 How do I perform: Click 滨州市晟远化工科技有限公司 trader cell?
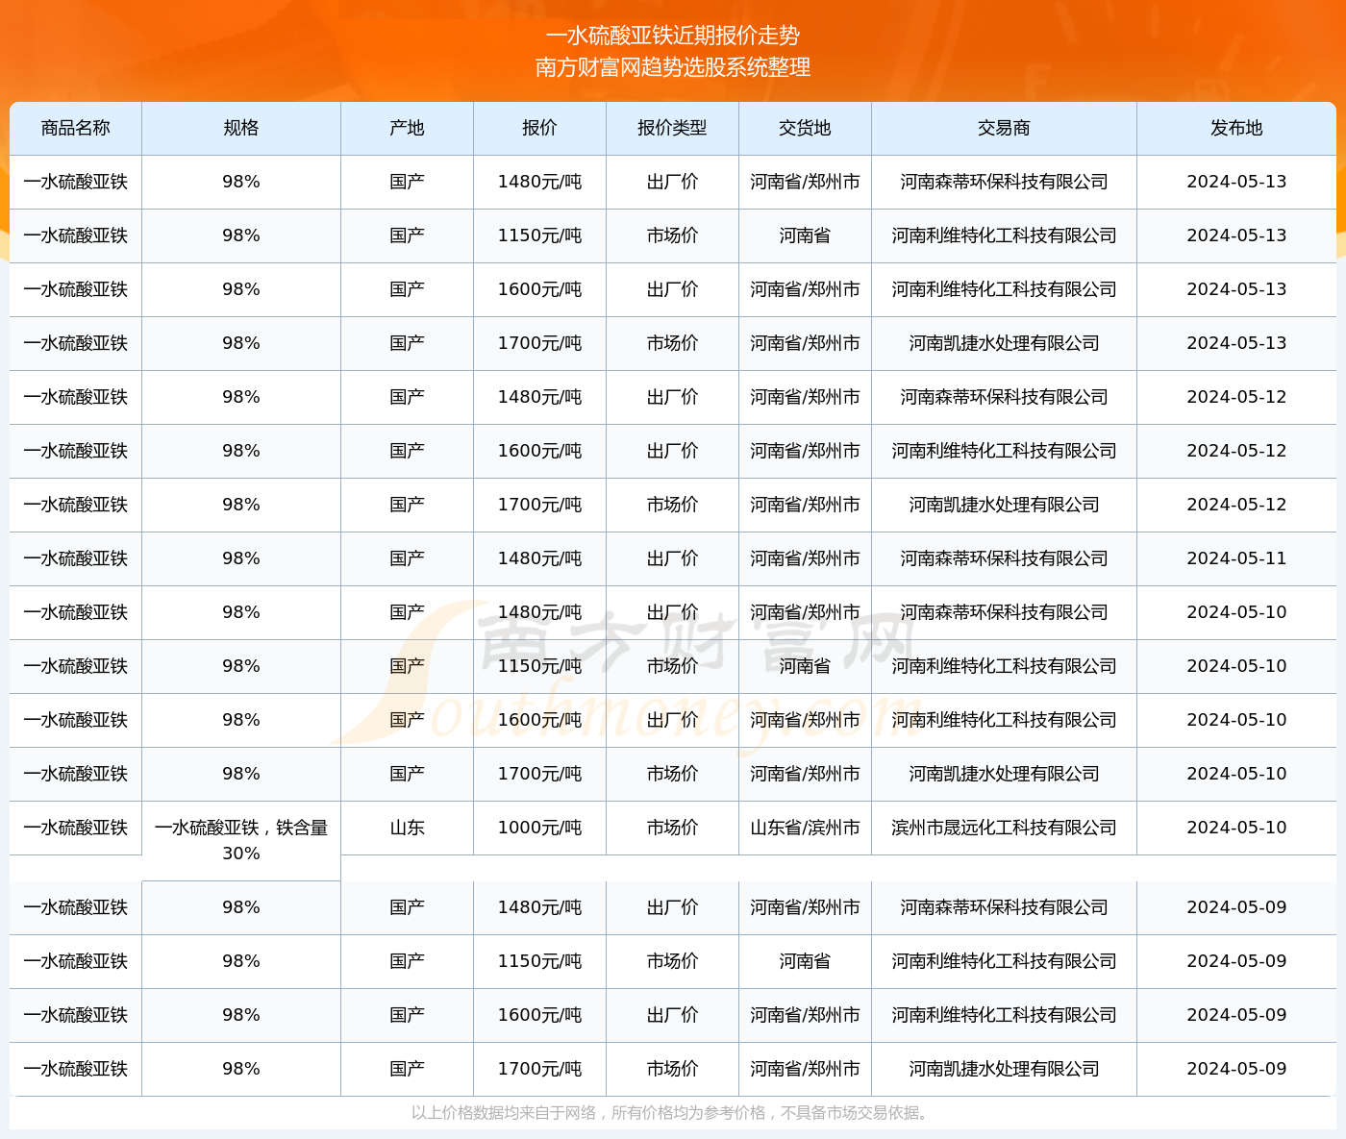click(1004, 828)
